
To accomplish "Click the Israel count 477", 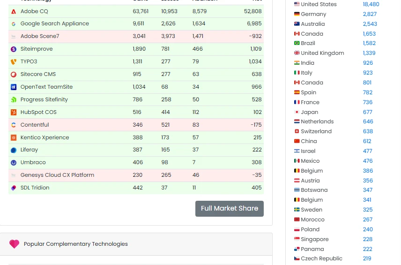I will pos(367,151).
